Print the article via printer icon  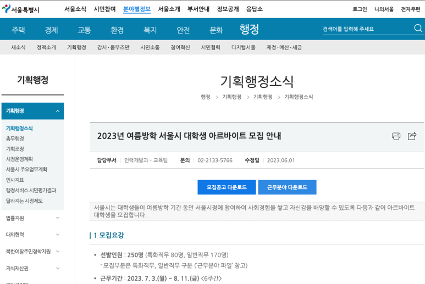click(396, 136)
